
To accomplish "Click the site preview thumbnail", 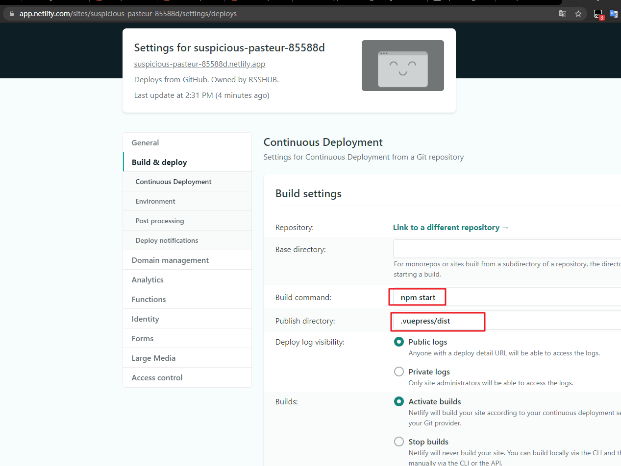I will coord(403,66).
